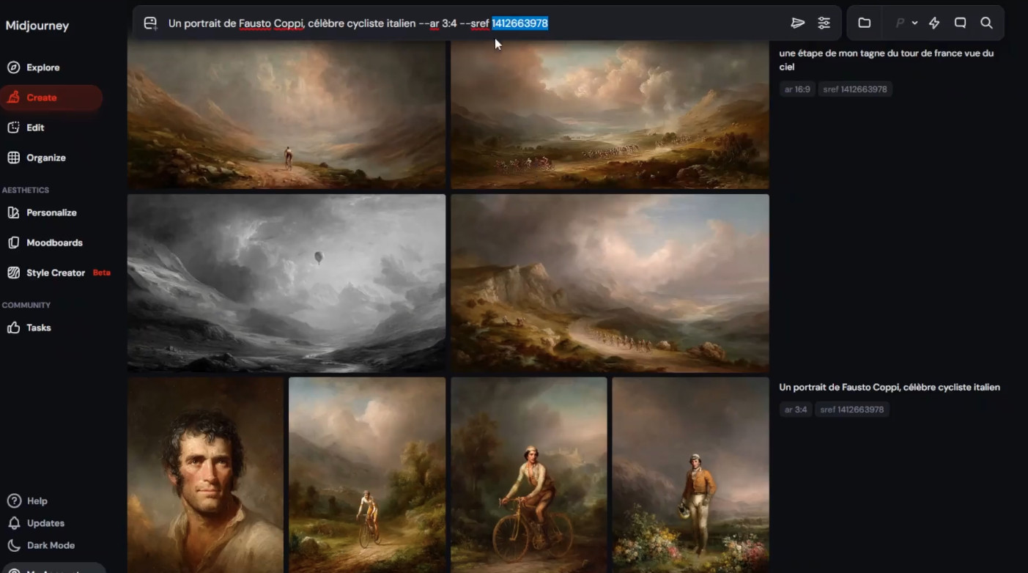Submit the prompt with the send arrow

pyautogui.click(x=798, y=23)
